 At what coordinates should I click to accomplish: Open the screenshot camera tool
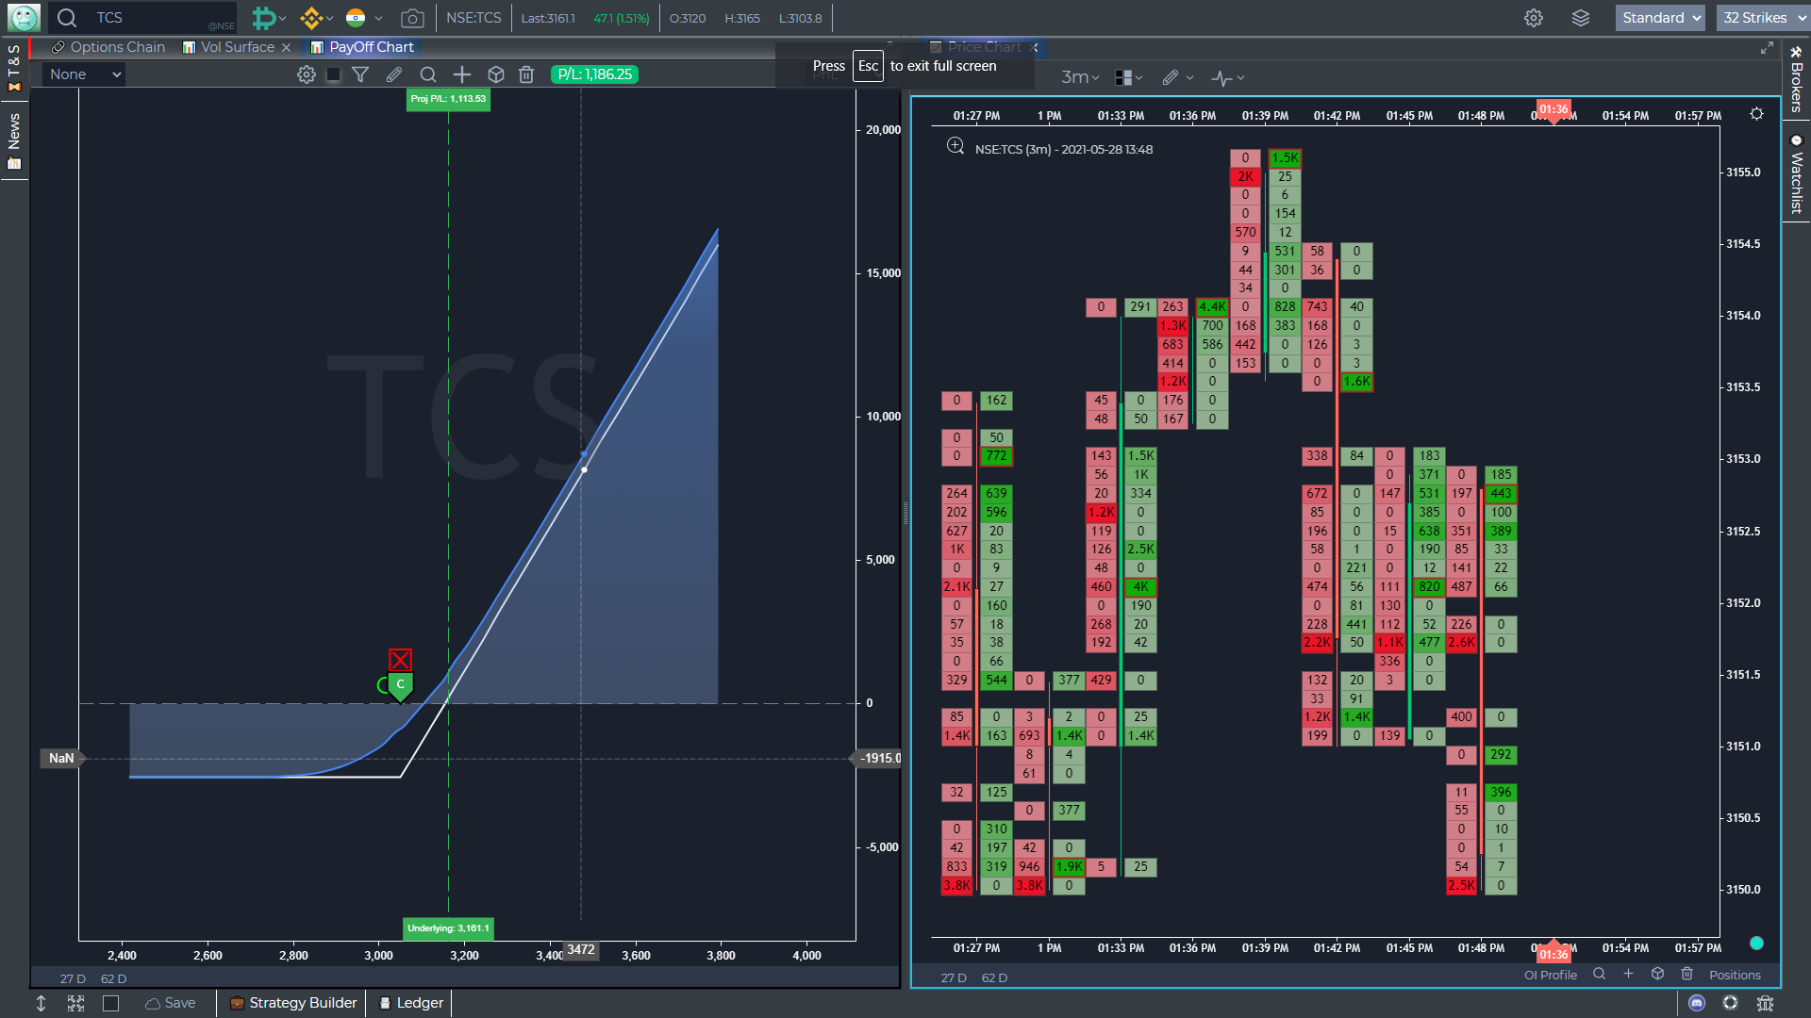pos(411,18)
